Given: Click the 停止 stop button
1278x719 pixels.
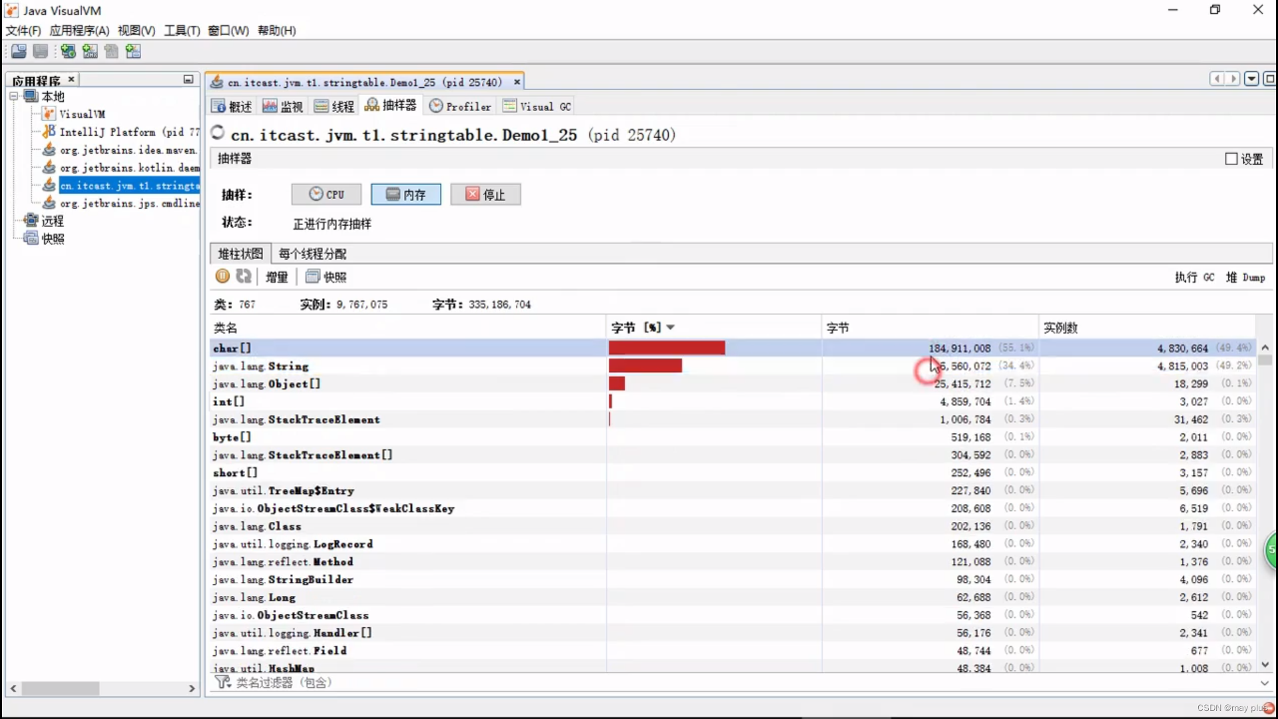Looking at the screenshot, I should coord(485,194).
